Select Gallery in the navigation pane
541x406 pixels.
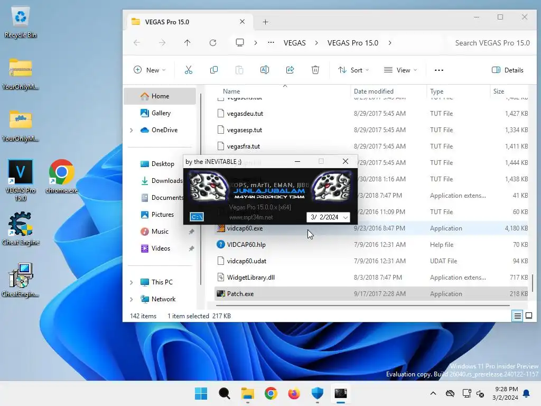point(161,113)
